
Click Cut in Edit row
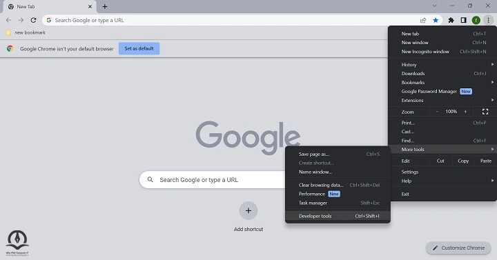(x=440, y=161)
